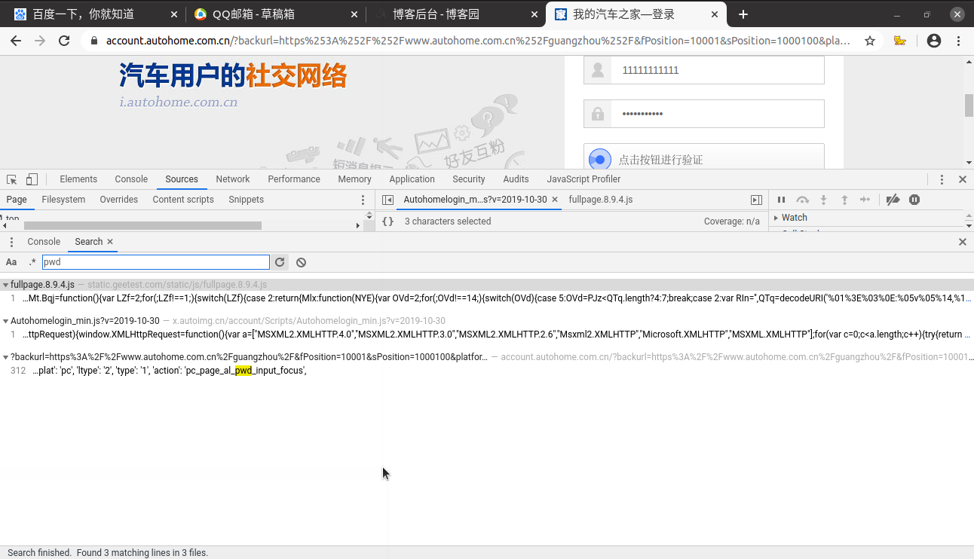Screen dimensions: 974x559
Task: Collapse the fullpage.8.9.4.js search result group
Action: [6, 285]
